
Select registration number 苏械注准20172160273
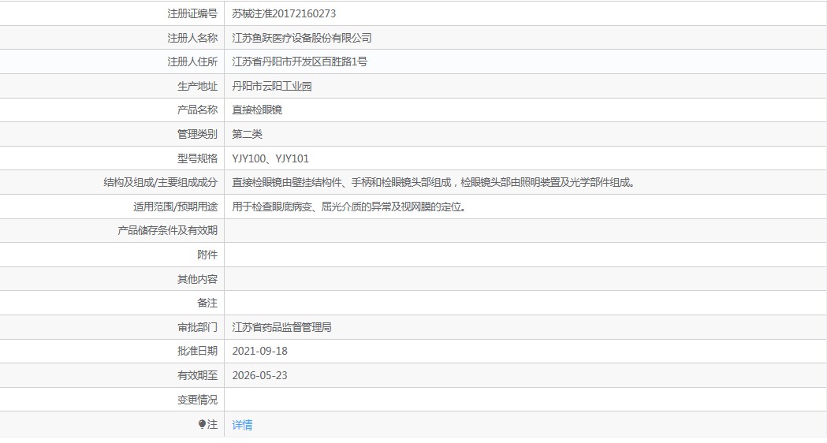click(x=284, y=13)
